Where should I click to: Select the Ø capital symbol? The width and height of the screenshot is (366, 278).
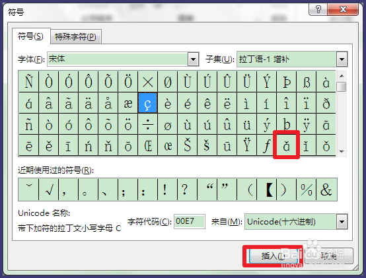coord(168,82)
